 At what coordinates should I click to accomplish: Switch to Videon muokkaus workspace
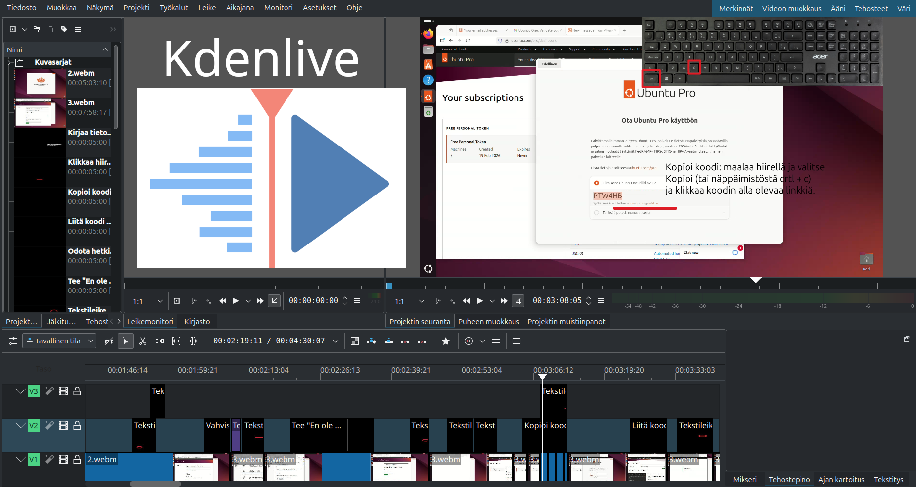[x=792, y=8]
